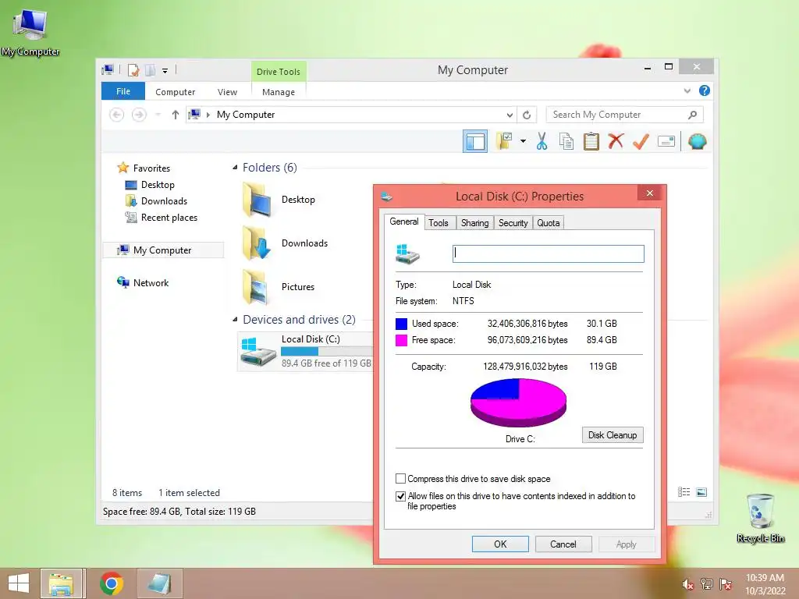The height and width of the screenshot is (599, 799).
Task: Click the Cut scissors icon
Action: coord(542,141)
